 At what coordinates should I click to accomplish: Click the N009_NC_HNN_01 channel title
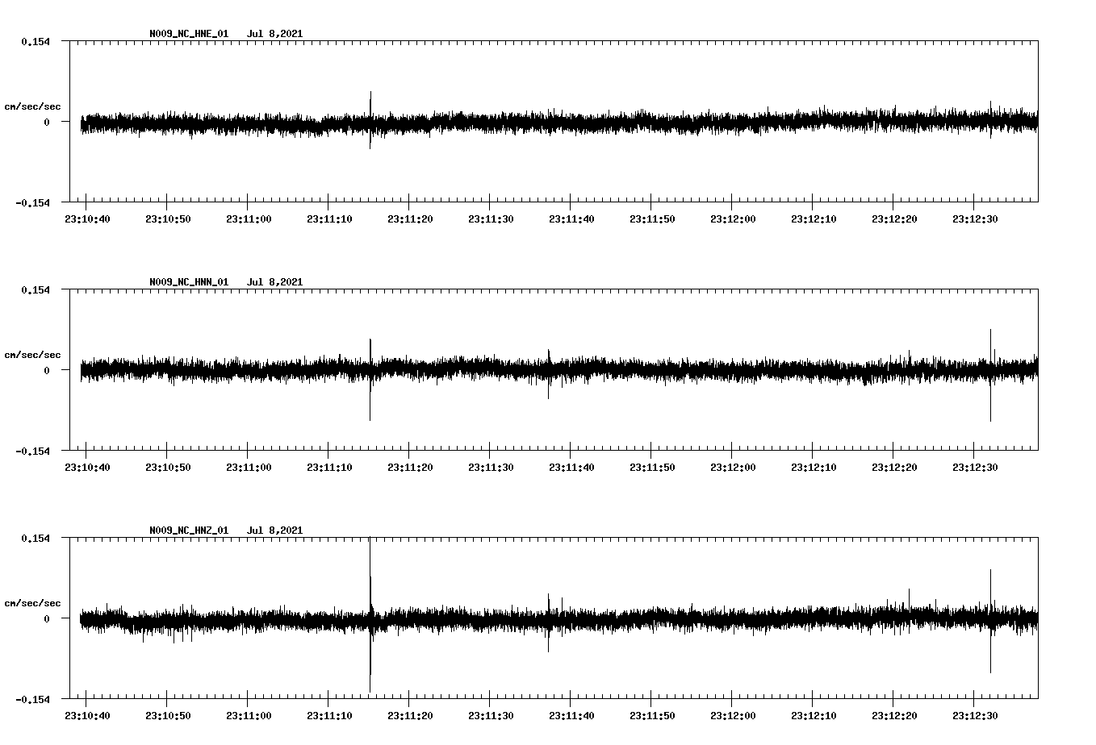pos(189,282)
